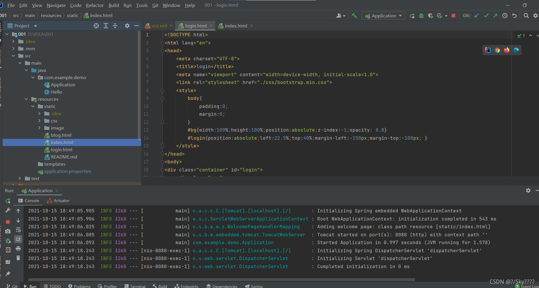Screen dimensions: 539x288
Task: Expand the test folder
Action: [20, 178]
